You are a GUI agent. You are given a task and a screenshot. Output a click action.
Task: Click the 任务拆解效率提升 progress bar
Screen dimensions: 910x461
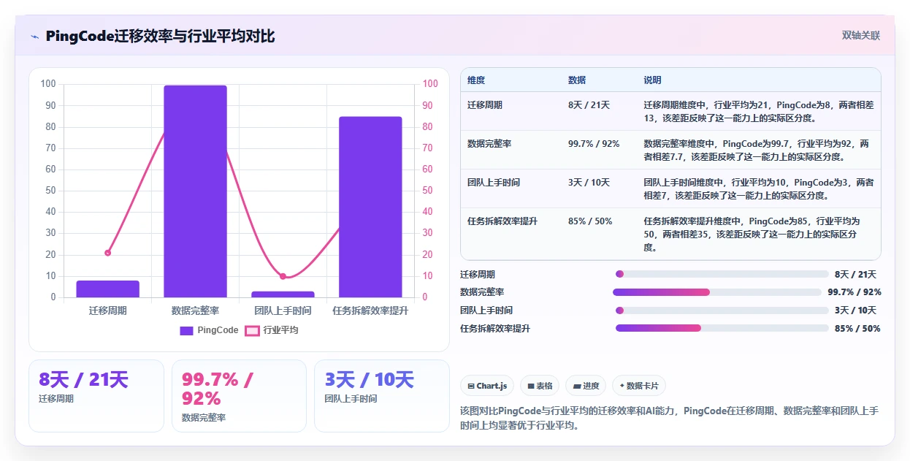click(x=722, y=328)
